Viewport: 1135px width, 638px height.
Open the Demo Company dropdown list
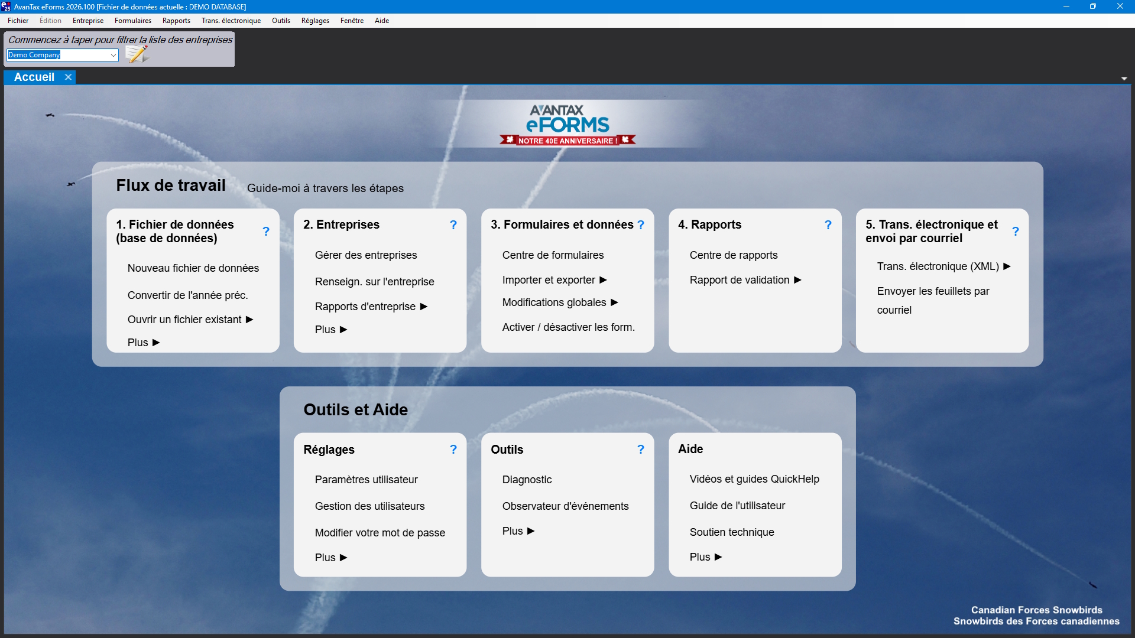113,55
